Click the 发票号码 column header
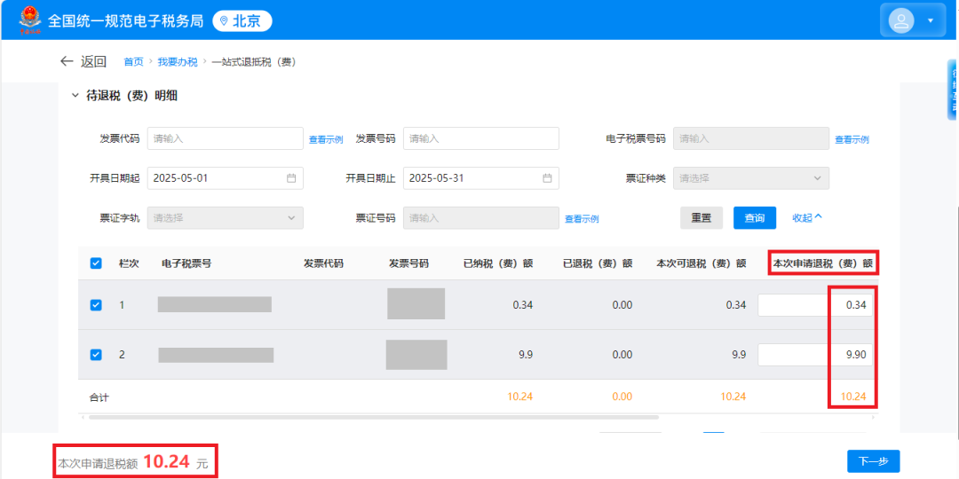Screen dimensions: 959x479 click(408, 264)
